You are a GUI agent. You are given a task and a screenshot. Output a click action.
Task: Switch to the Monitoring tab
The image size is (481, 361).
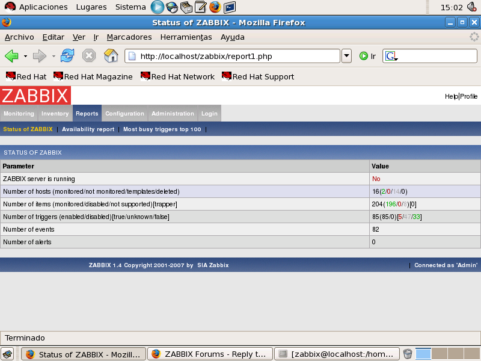(x=19, y=113)
